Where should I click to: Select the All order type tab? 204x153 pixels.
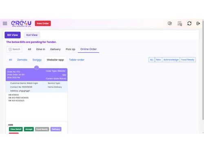pos(29,49)
